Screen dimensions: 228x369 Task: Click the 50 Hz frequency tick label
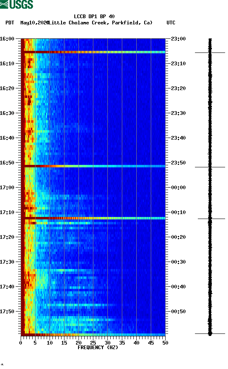coord(165,343)
